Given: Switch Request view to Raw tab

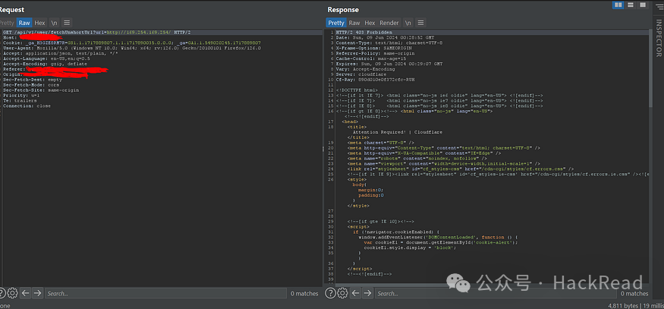Looking at the screenshot, I should click(x=24, y=23).
